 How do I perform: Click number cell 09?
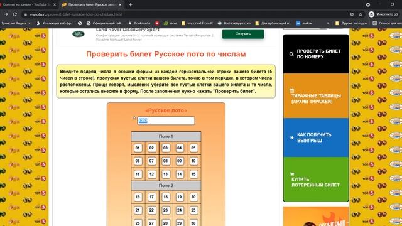point(180,161)
